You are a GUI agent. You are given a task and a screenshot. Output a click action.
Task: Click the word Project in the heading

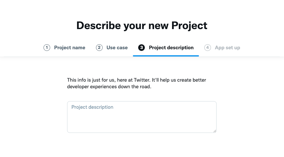point(189,25)
